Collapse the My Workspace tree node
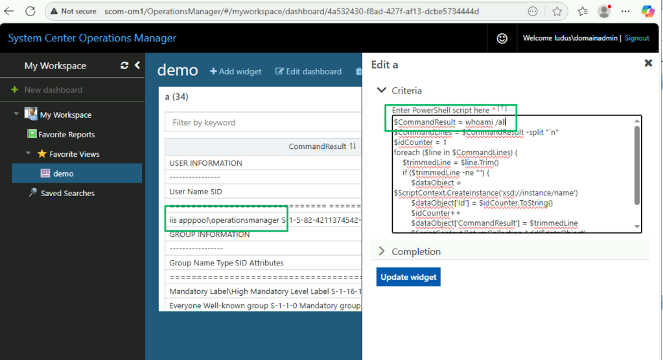The width and height of the screenshot is (663, 360). [16, 115]
